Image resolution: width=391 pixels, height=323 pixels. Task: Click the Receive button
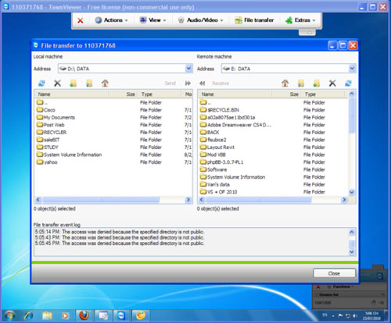point(221,83)
